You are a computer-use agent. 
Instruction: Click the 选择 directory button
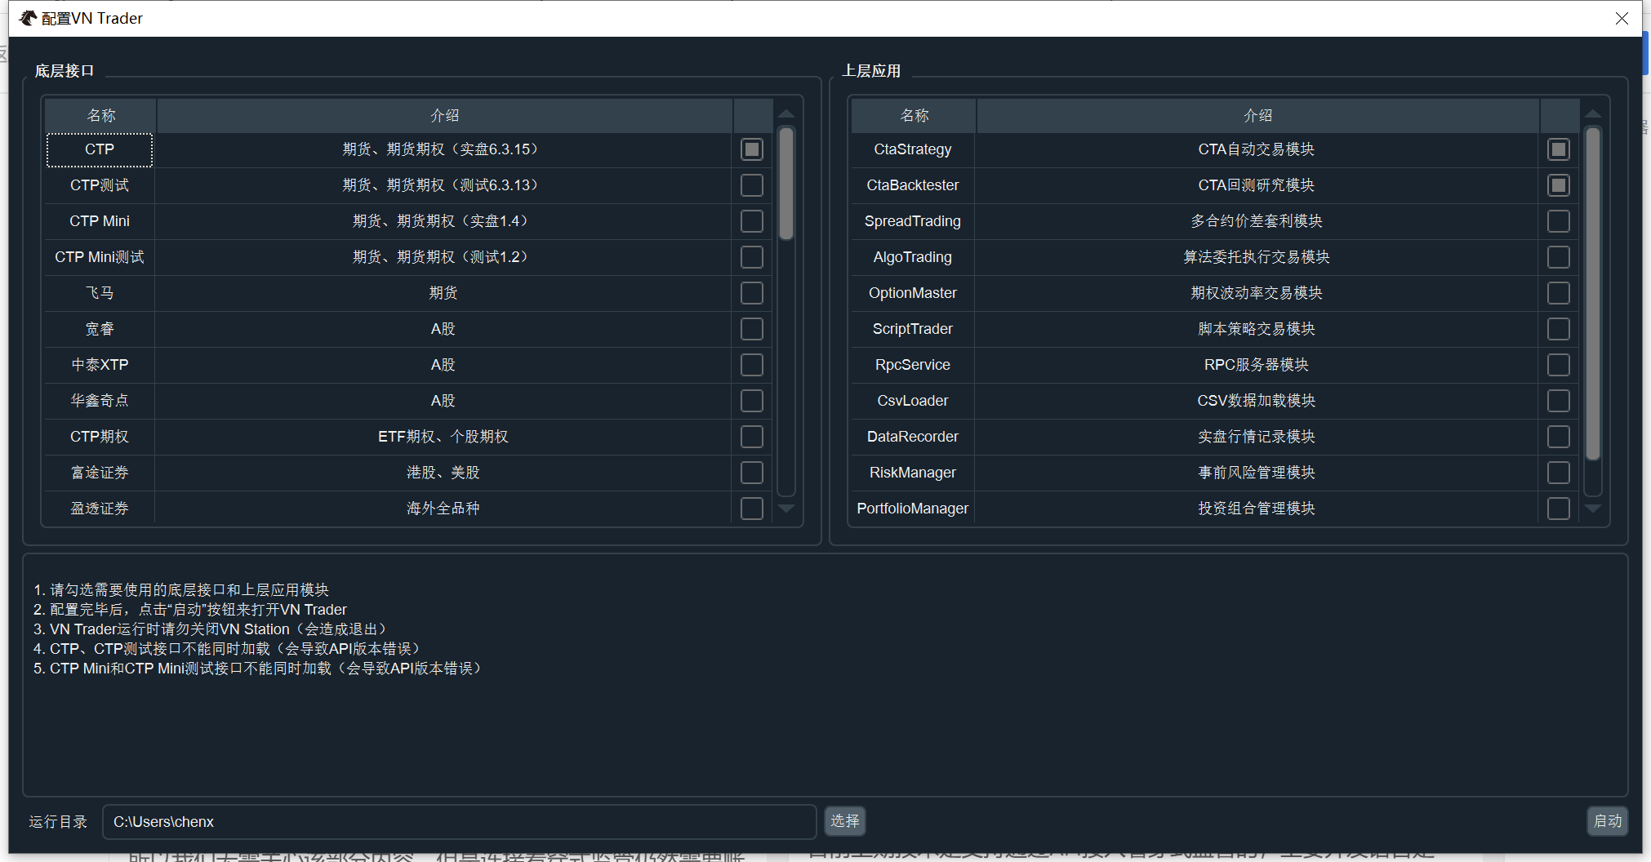[844, 820]
